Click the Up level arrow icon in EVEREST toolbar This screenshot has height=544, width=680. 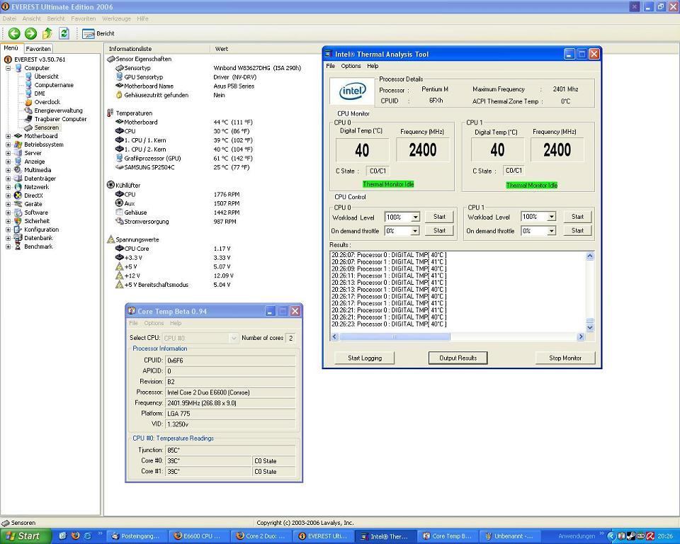(47, 33)
